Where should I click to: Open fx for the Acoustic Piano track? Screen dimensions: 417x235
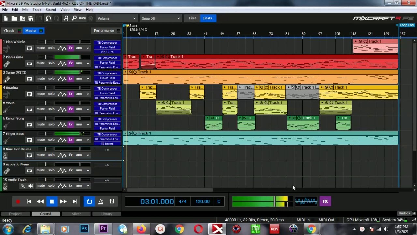[x=71, y=170]
